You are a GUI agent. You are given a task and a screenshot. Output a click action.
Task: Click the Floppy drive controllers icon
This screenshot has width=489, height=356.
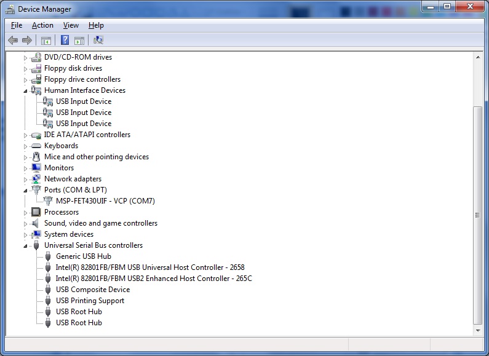(36, 79)
